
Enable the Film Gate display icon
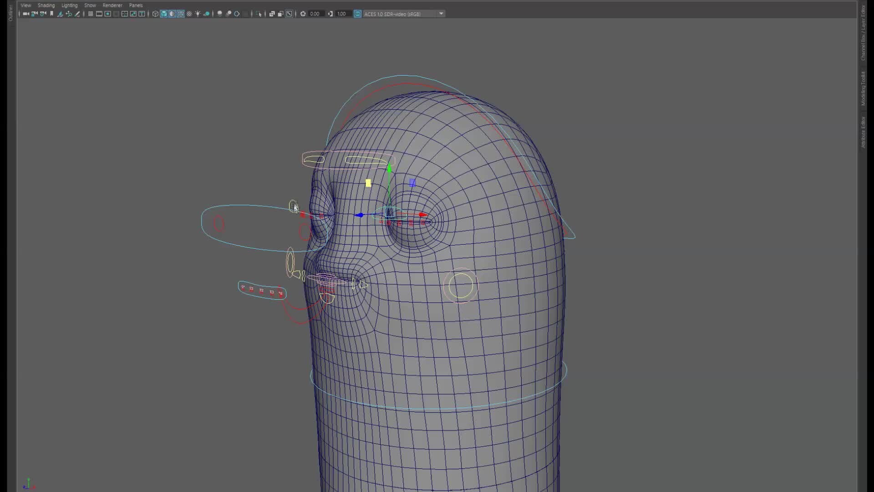click(x=99, y=14)
